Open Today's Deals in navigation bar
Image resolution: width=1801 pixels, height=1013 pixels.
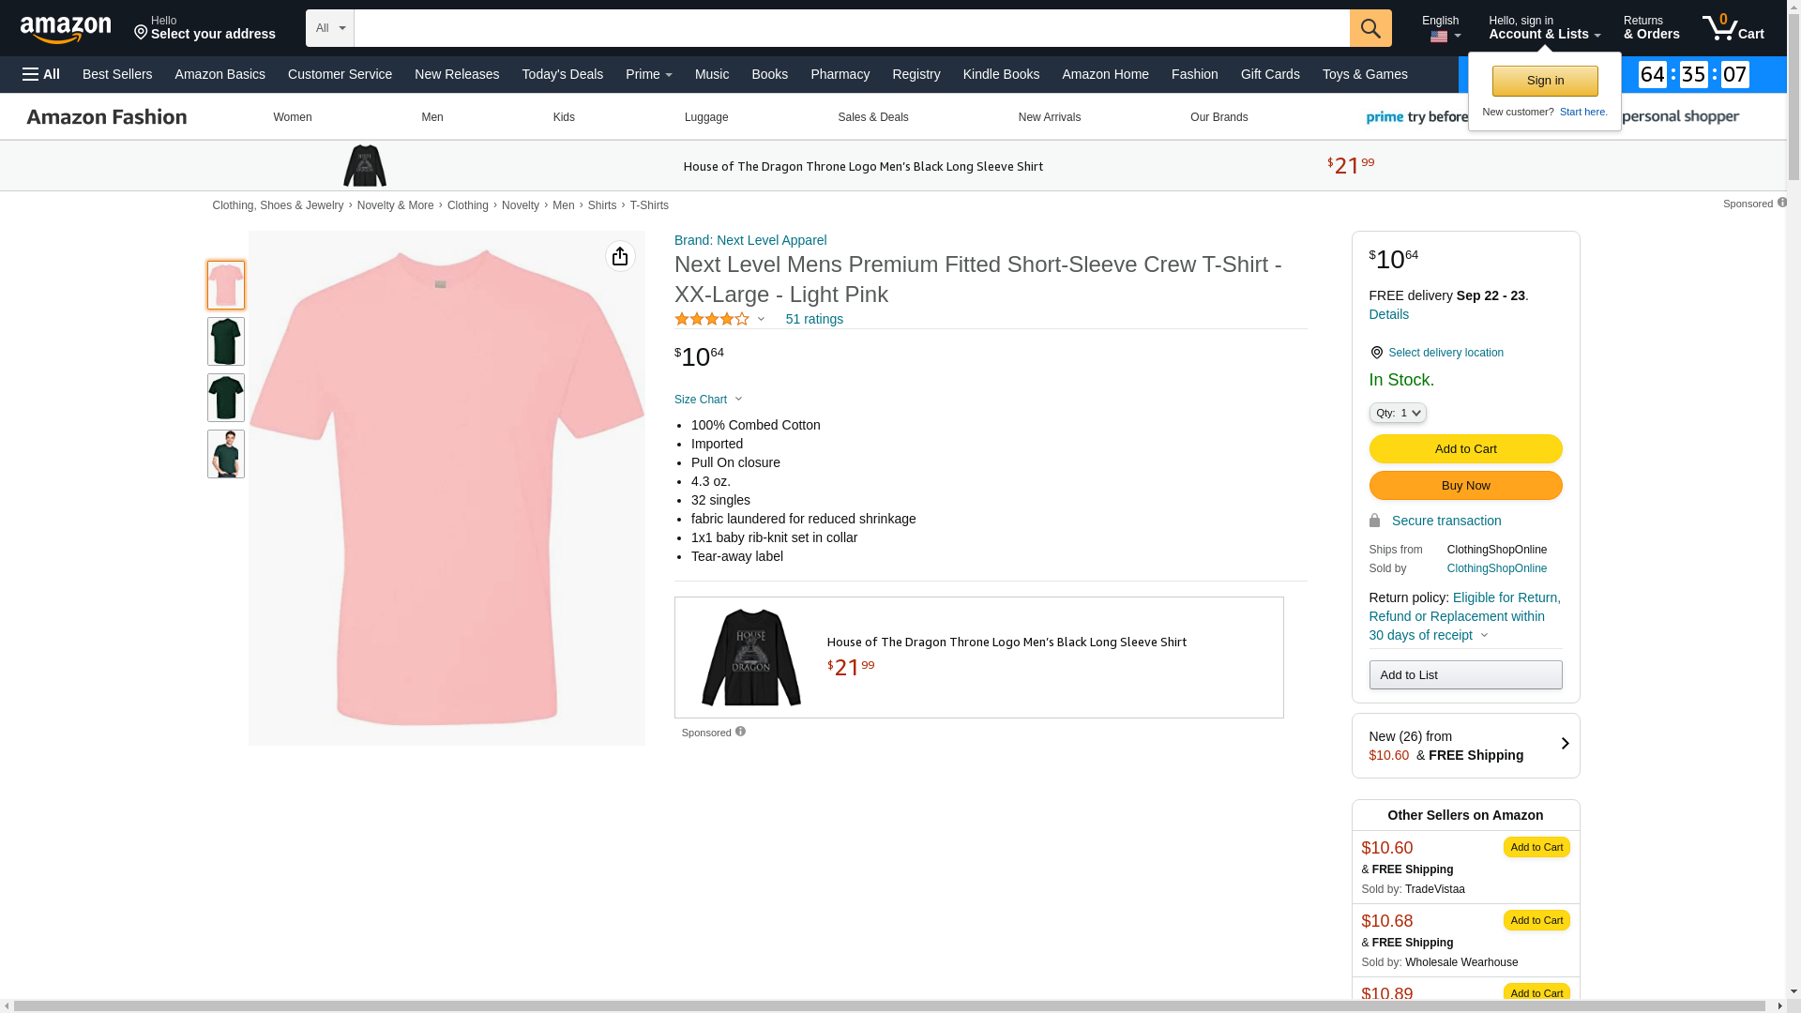562,74
